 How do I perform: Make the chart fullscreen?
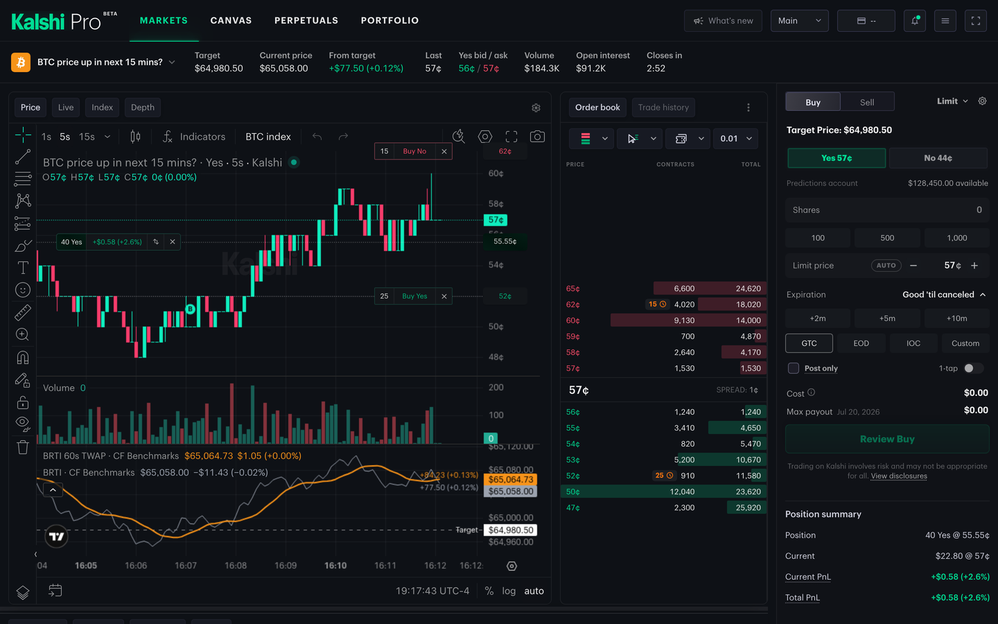point(511,137)
